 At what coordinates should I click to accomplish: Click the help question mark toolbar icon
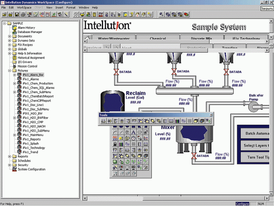pyautogui.click(x=132, y=14)
